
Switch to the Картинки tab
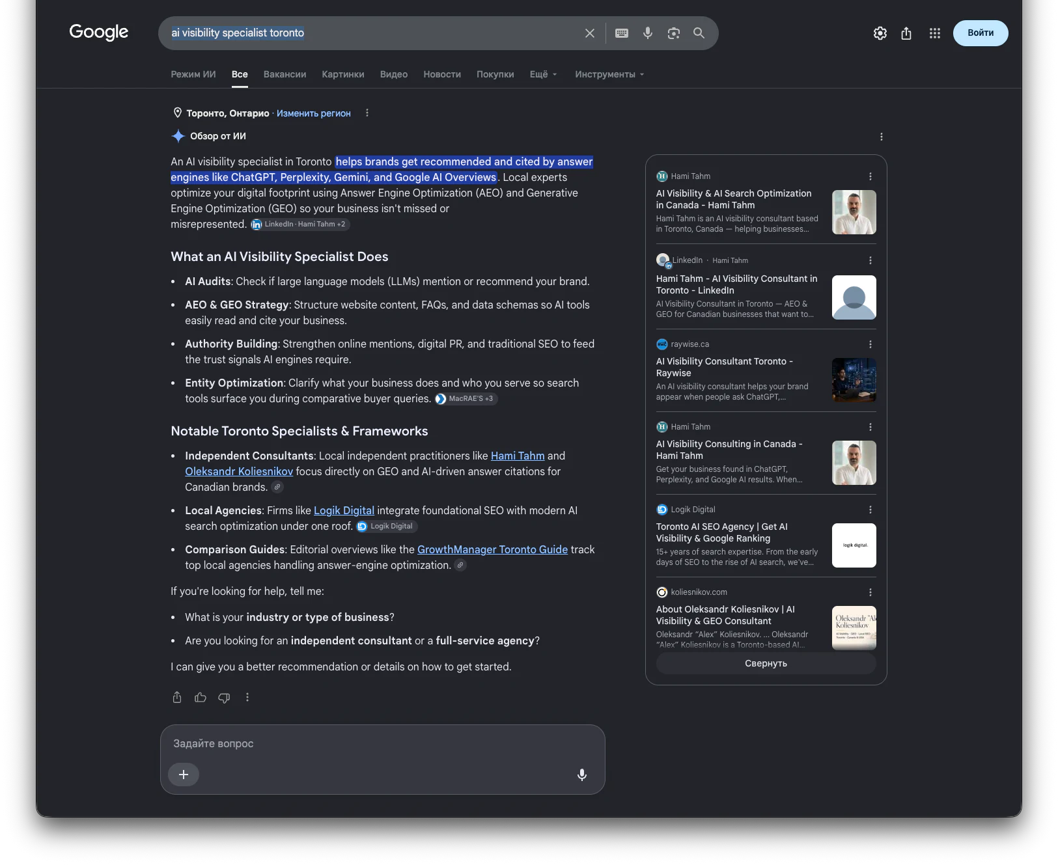click(343, 74)
